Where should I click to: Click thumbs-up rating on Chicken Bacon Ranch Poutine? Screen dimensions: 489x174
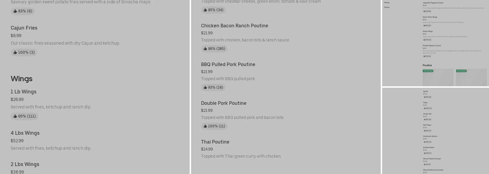214,49
